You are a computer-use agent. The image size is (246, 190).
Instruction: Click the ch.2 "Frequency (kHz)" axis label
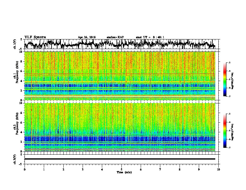point(17,124)
